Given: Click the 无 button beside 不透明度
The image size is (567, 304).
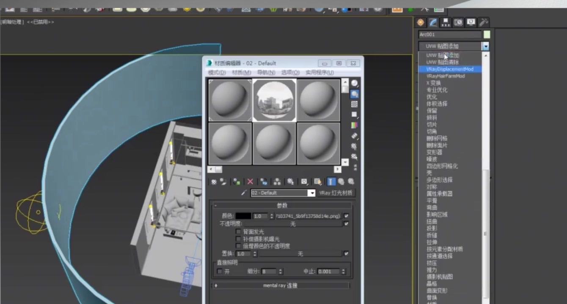Looking at the screenshot, I should (x=293, y=224).
